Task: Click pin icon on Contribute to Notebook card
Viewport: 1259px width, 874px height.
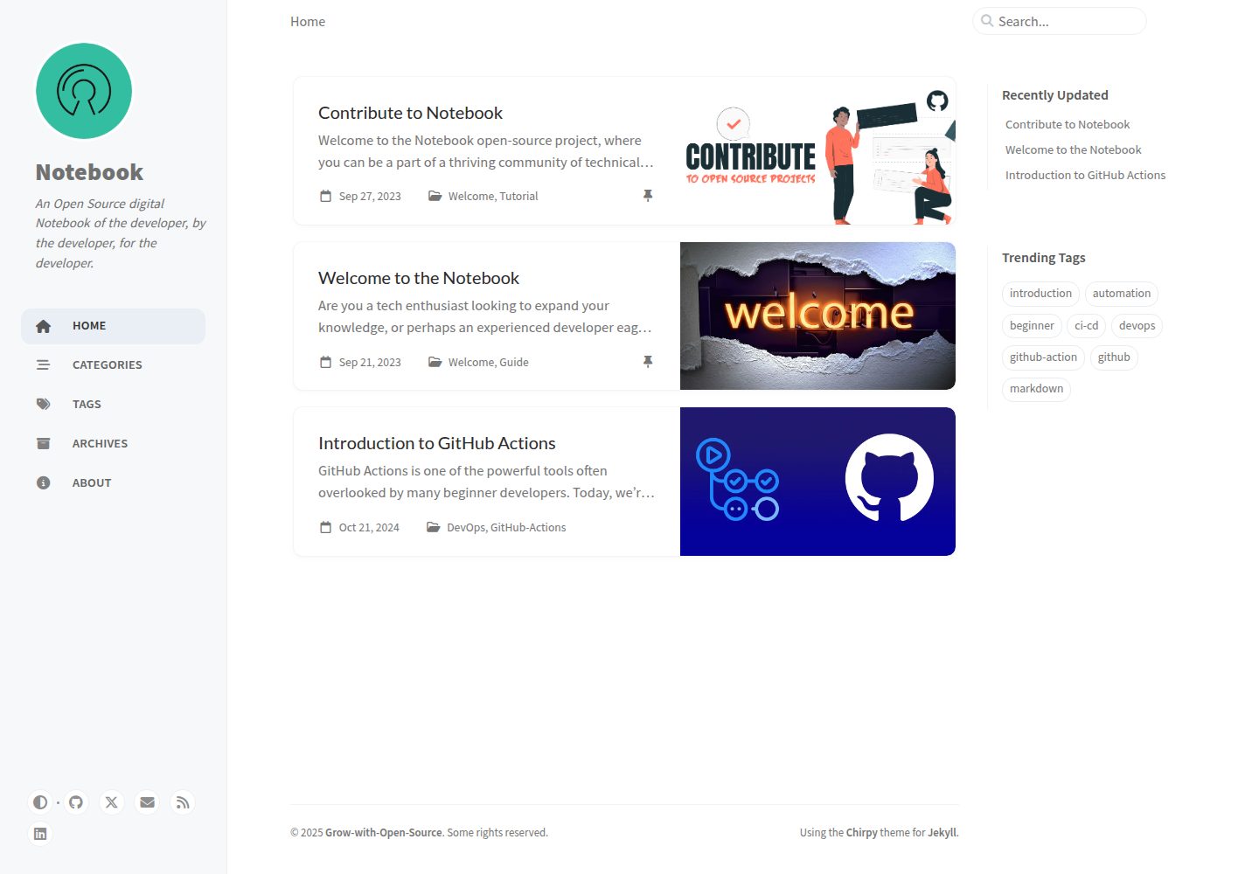Action: pos(648,196)
